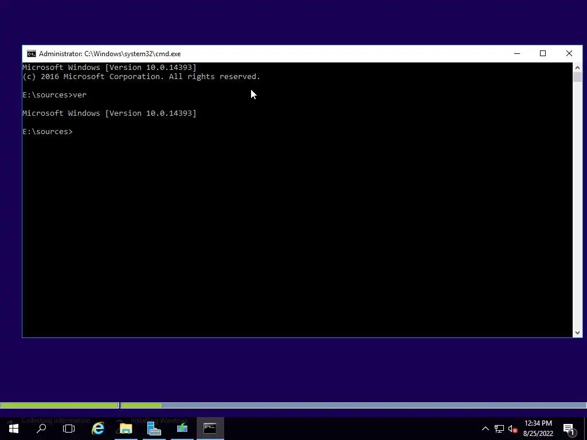Maximize the Command Prompt window
This screenshot has width=587, height=440.
(543, 53)
